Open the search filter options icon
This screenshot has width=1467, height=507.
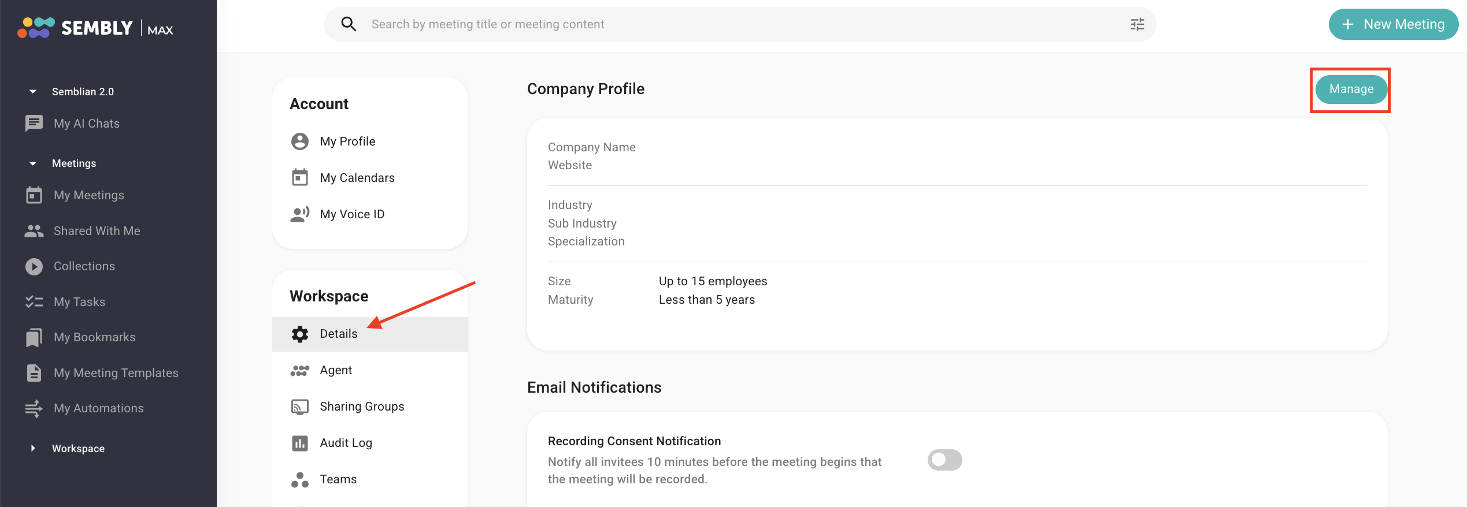(1137, 24)
